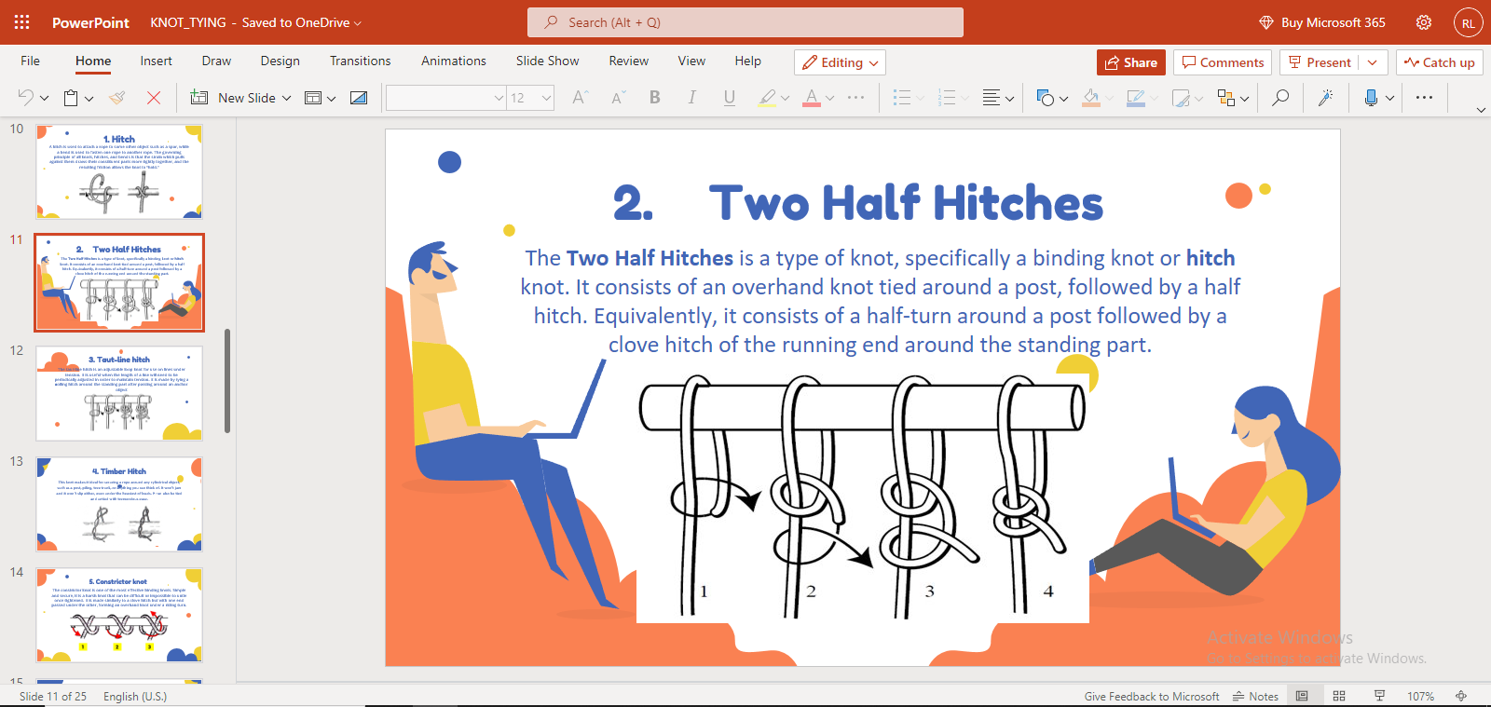Expand the Undo dropdown arrow
This screenshot has height=707, width=1491.
tap(43, 98)
